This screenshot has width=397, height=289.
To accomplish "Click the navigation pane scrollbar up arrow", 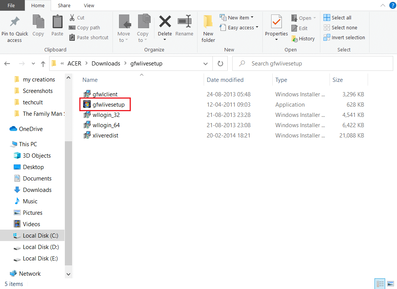I will click(68, 78).
